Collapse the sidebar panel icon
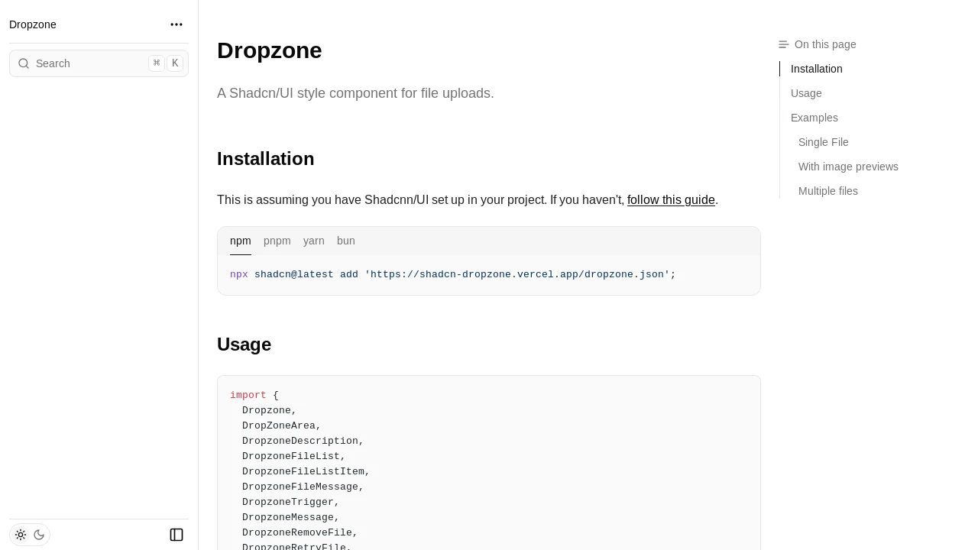Viewport: 978px width, 550px height. click(x=176, y=535)
